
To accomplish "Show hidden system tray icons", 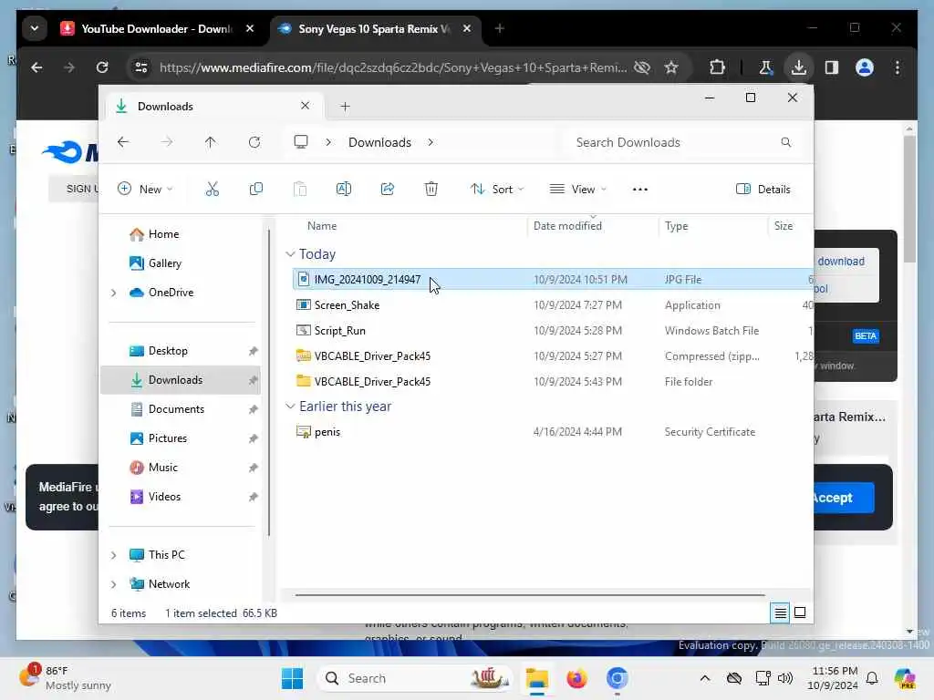I will pos(705,678).
